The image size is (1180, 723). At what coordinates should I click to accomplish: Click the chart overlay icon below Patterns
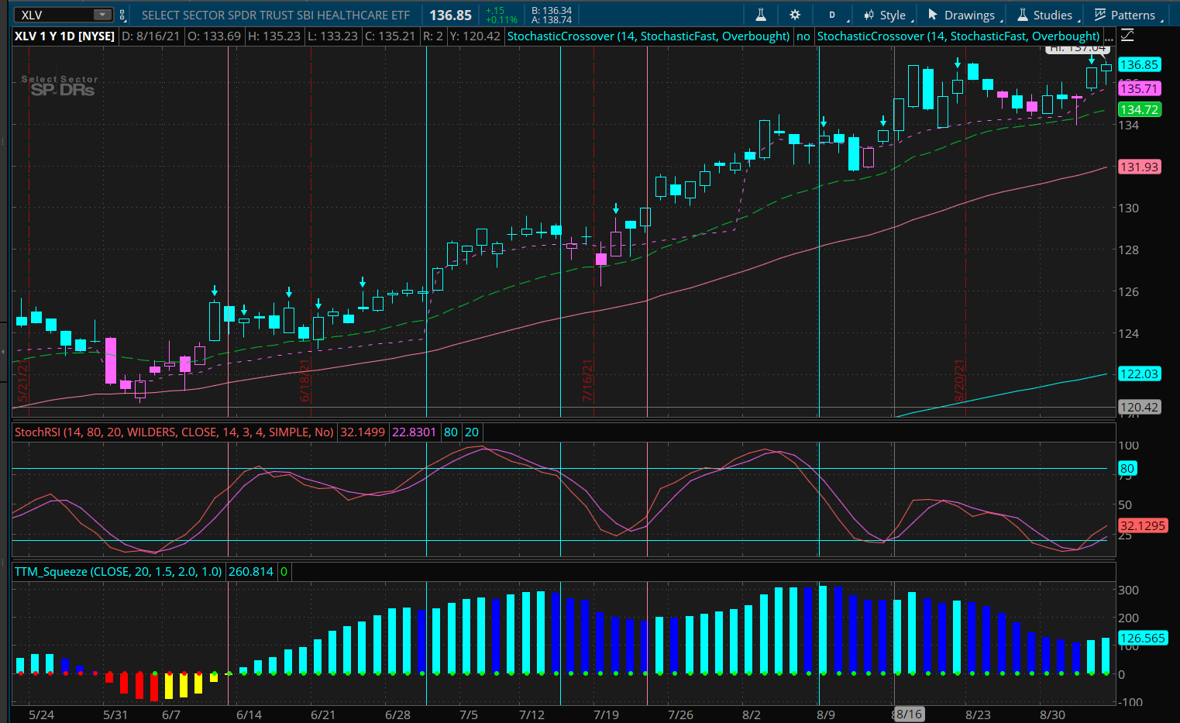coord(1127,36)
